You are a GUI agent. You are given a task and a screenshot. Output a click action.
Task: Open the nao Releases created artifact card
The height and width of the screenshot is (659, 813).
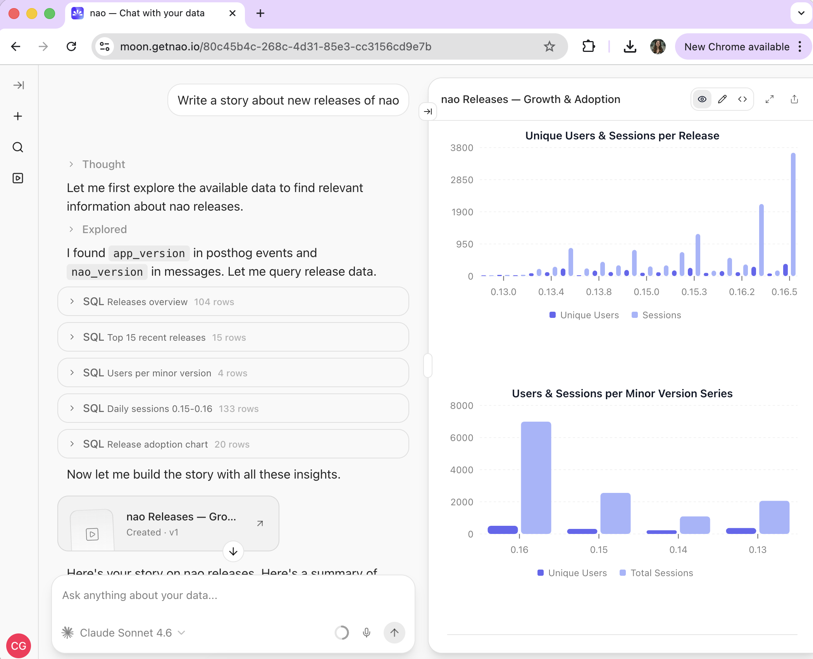(x=169, y=523)
